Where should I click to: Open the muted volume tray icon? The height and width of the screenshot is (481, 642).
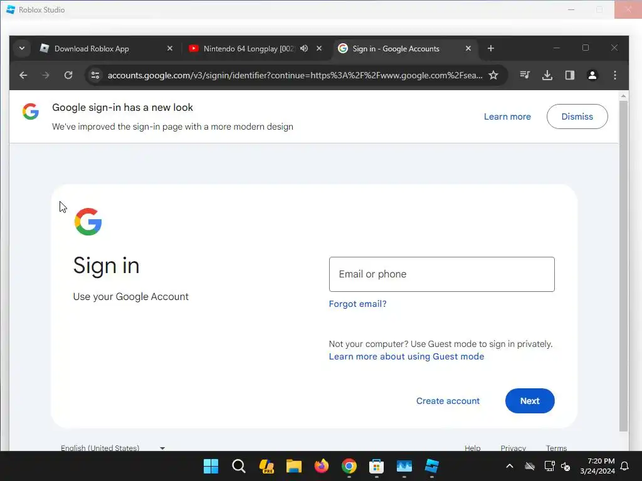tap(566, 466)
